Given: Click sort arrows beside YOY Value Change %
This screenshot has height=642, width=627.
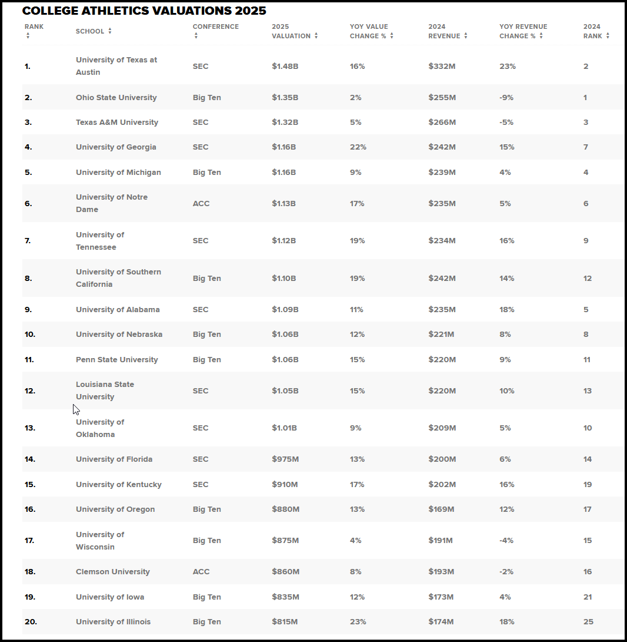Looking at the screenshot, I should 392,36.
